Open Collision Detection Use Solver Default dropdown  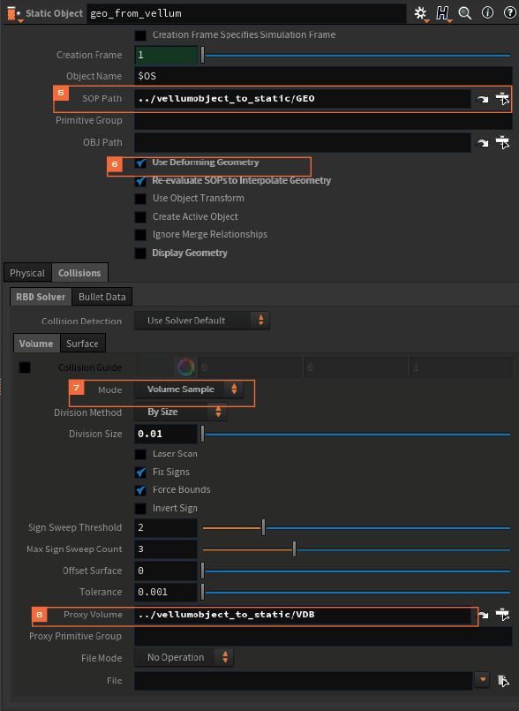pyautogui.click(x=202, y=321)
